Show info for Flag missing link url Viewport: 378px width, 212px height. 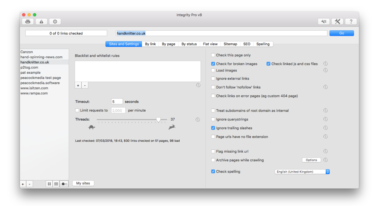(x=325, y=151)
